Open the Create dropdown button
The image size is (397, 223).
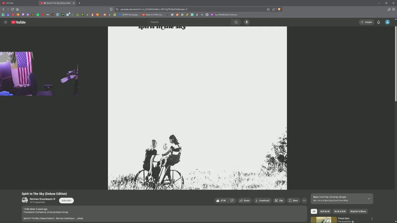click(366, 22)
